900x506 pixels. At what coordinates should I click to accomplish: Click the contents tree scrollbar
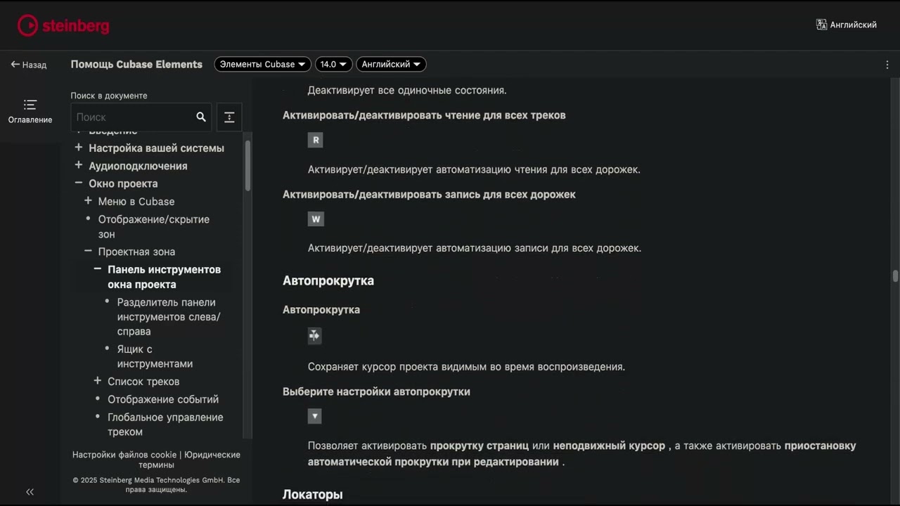pos(247,166)
